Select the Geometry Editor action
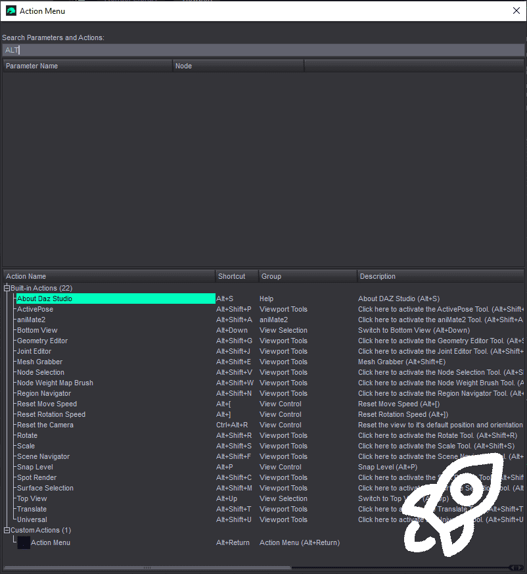The image size is (527, 574). (x=43, y=341)
